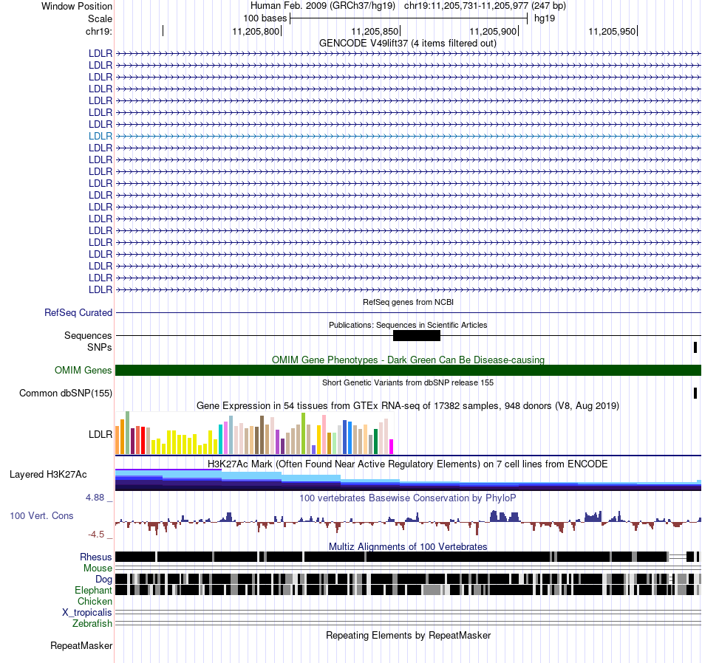Click the "Mouse" species label
Screen dimensions: 702x663
tap(98, 568)
